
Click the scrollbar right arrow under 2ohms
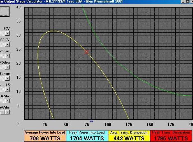pyautogui.click(x=7, y=56)
